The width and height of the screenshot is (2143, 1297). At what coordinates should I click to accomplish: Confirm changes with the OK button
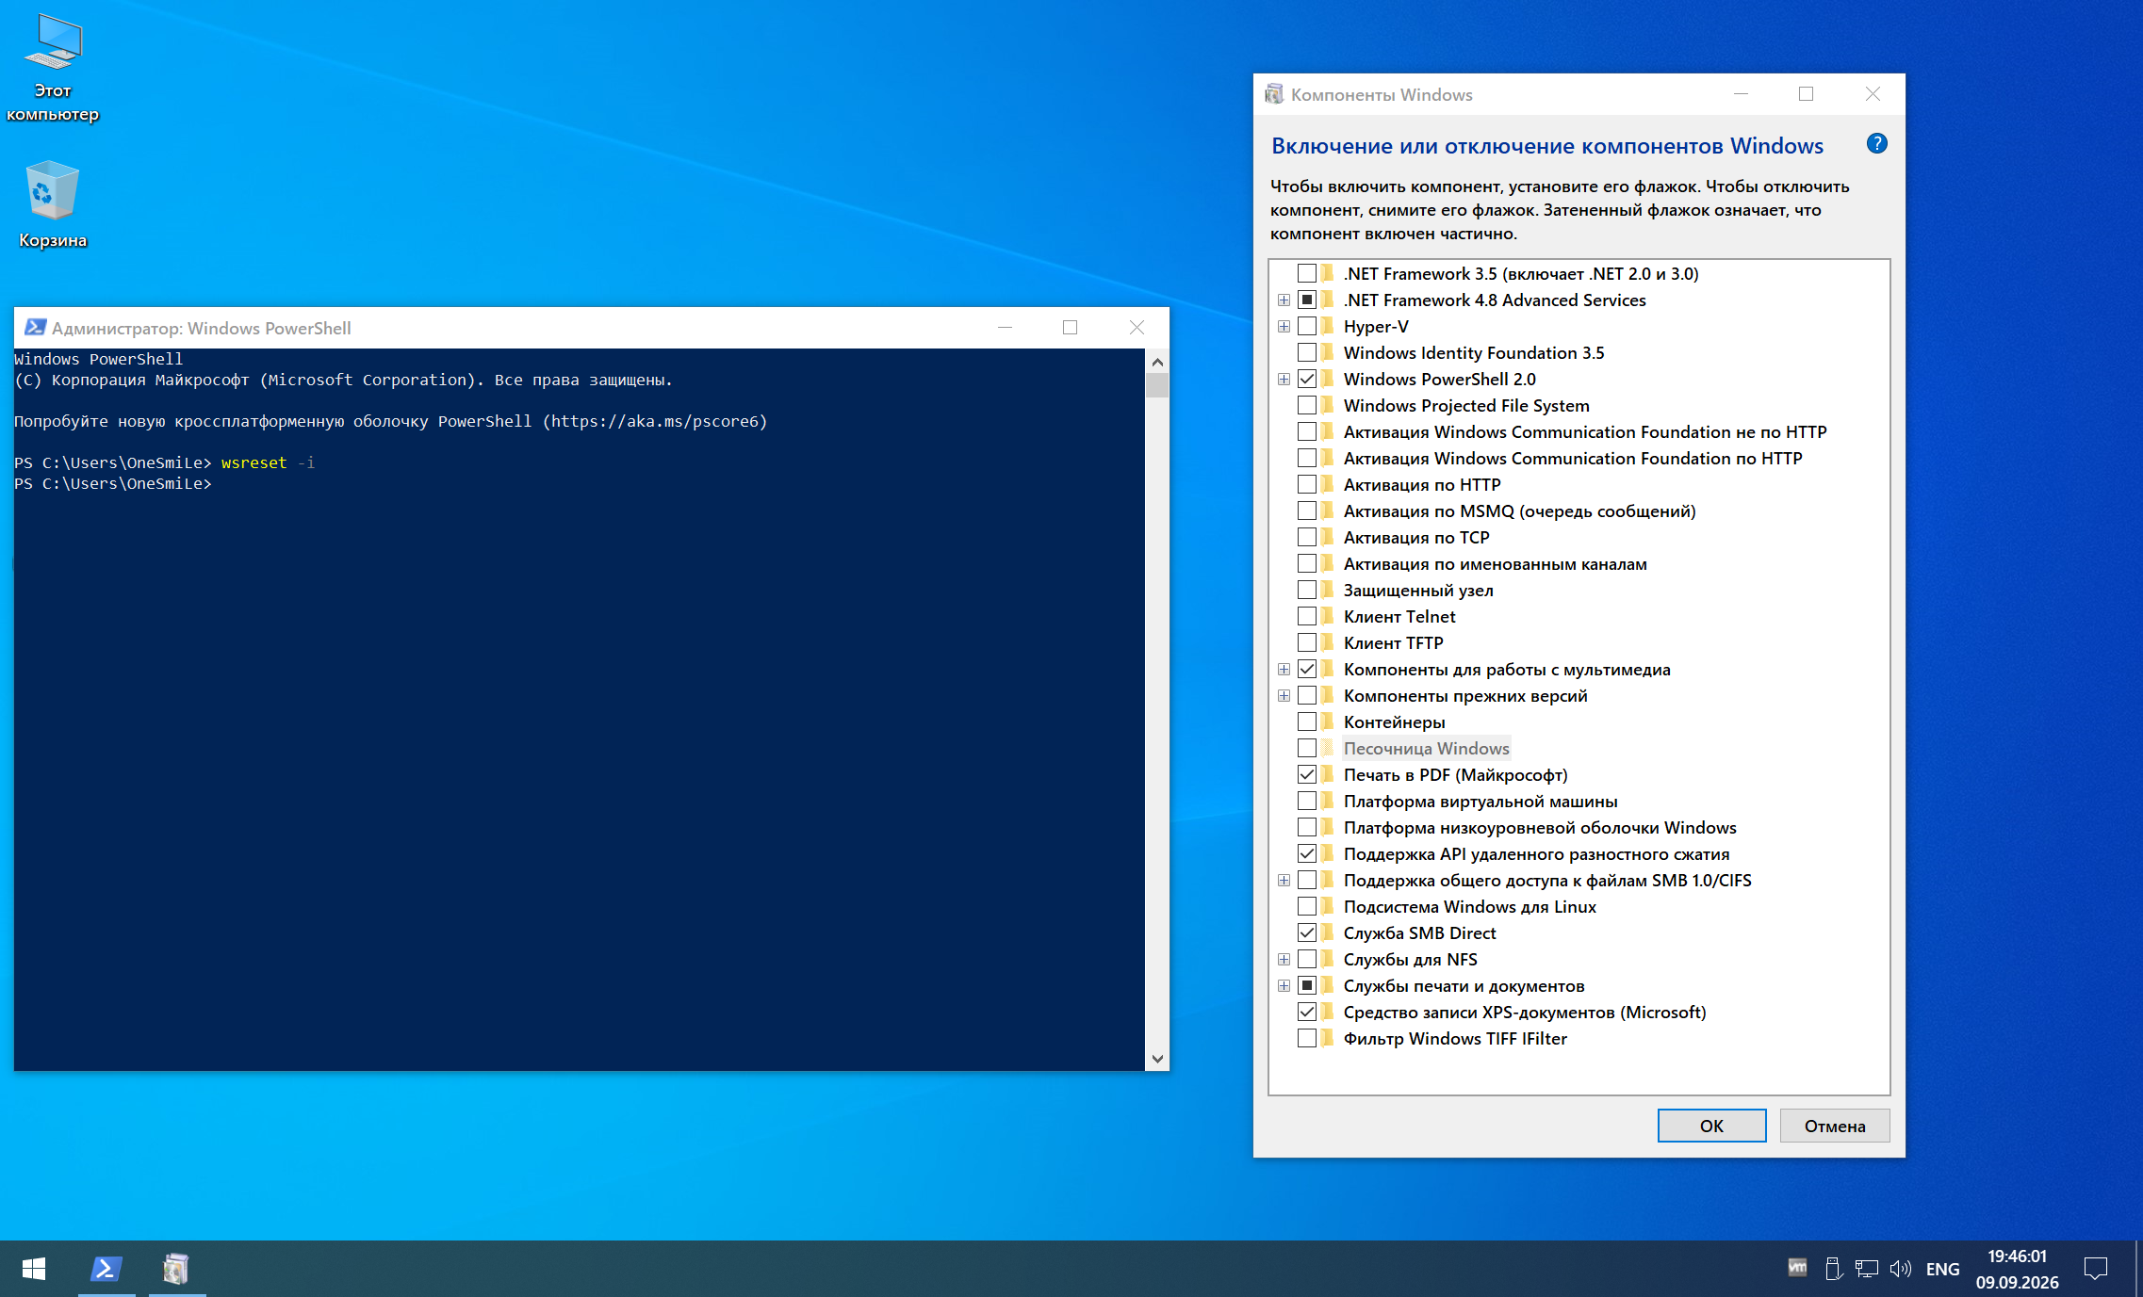click(x=1711, y=1126)
